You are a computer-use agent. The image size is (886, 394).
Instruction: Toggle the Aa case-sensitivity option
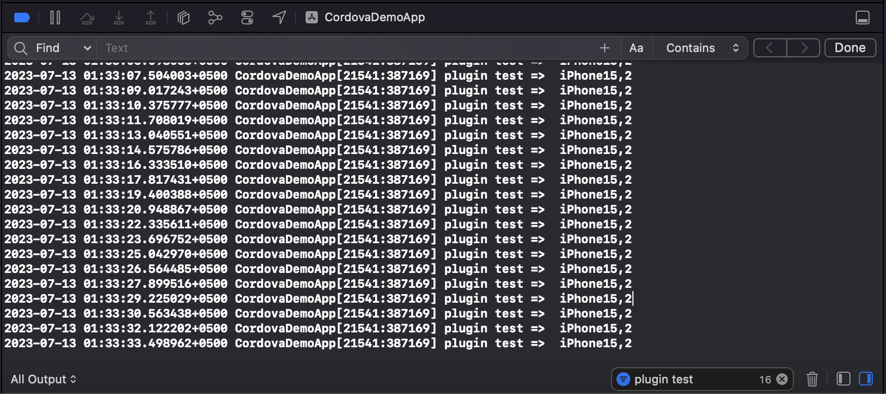point(636,48)
